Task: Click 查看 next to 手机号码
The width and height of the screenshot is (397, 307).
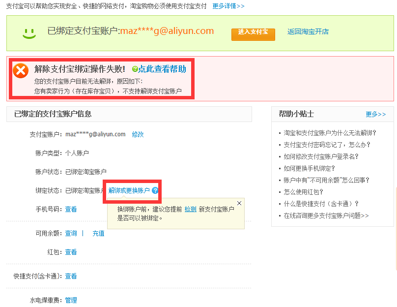Action: click(71, 209)
